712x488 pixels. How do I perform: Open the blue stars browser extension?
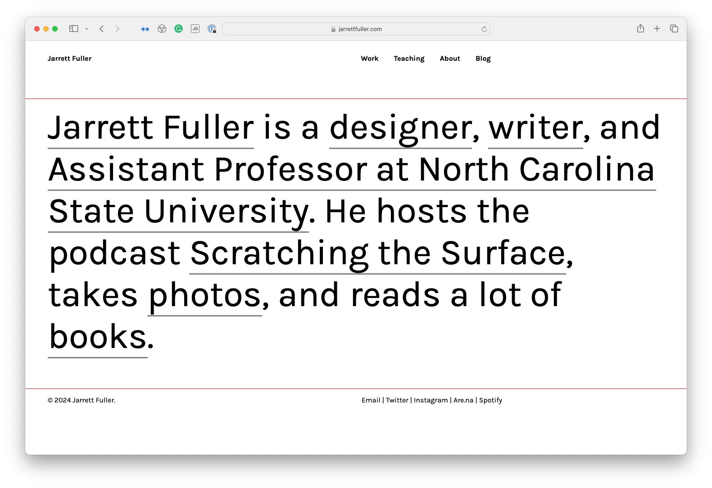coord(145,29)
